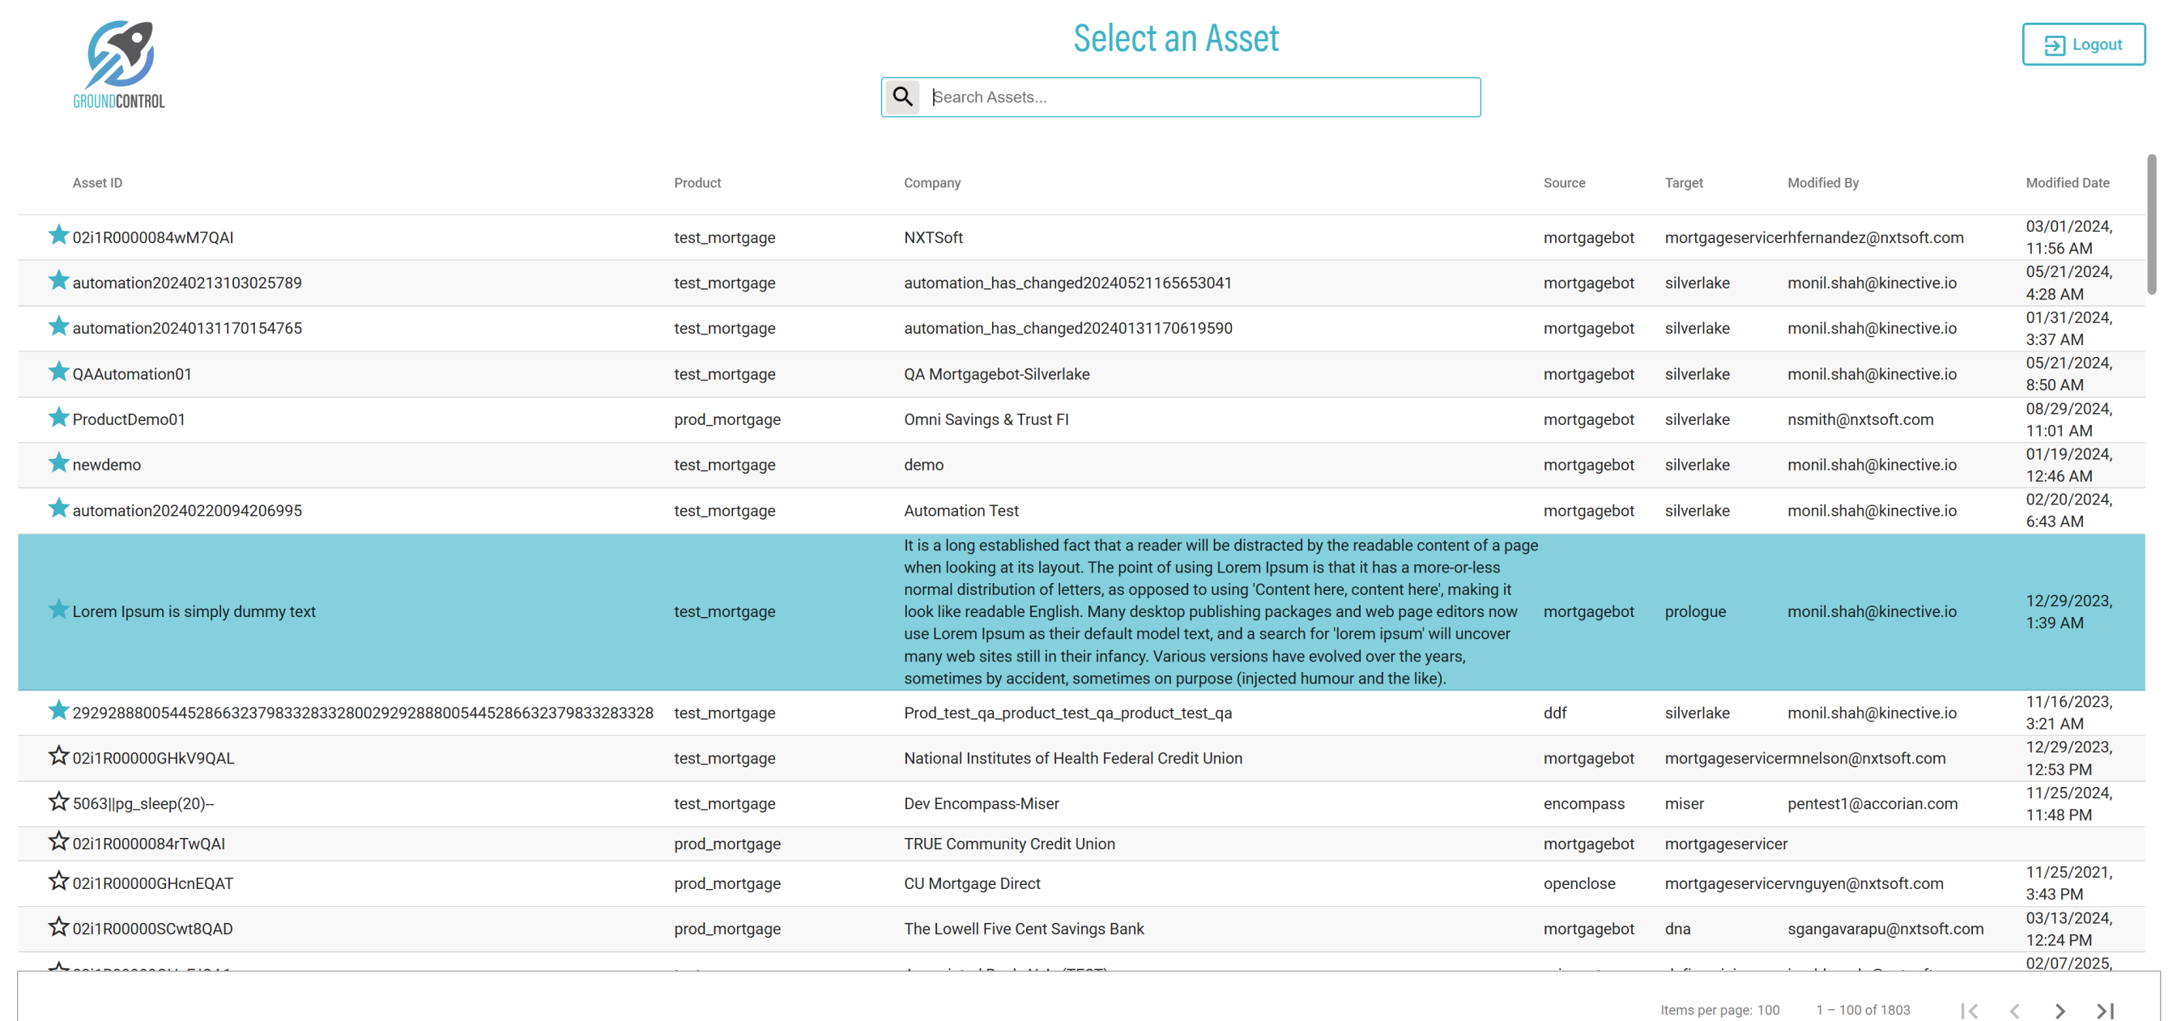Go to first page of assets
Image resolution: width=2177 pixels, height=1021 pixels.
click(1968, 1010)
